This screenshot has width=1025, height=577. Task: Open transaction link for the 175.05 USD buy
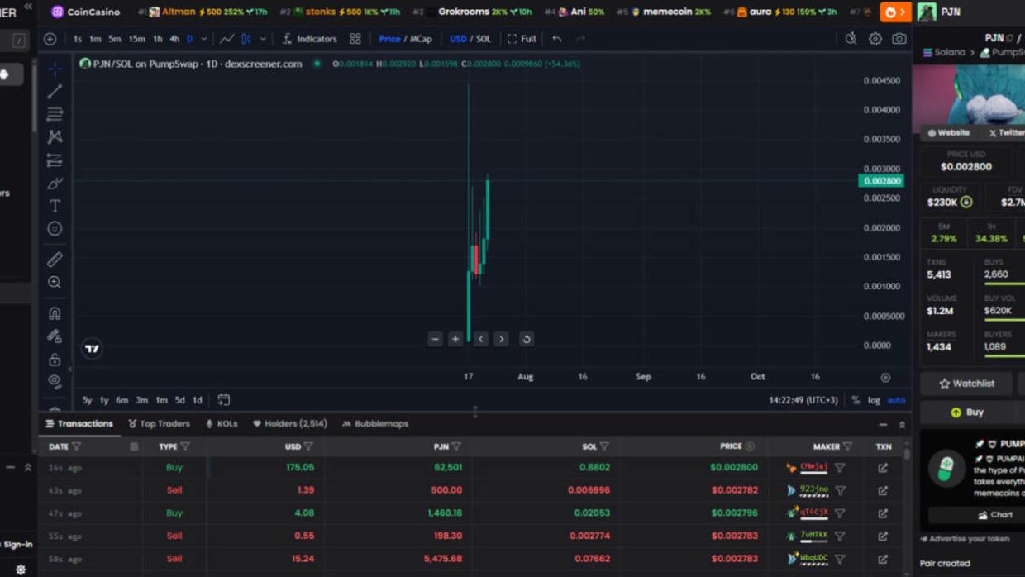883,468
